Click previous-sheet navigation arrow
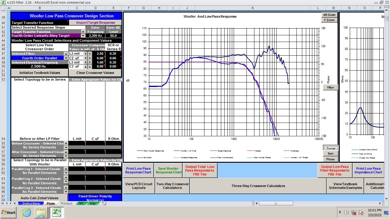390x219 pixels. point(7,203)
